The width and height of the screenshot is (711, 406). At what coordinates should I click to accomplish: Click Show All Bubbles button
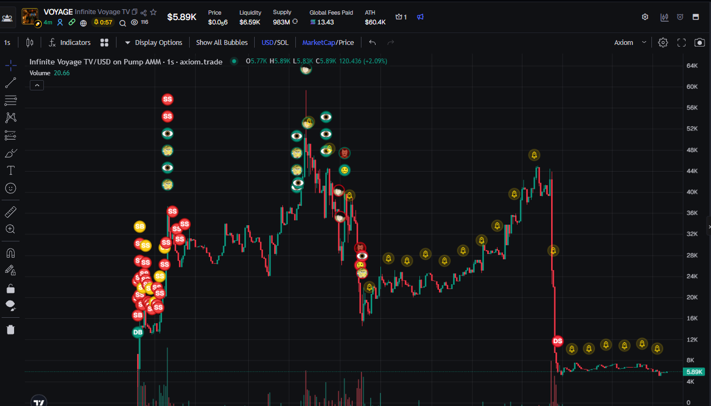[x=222, y=42]
